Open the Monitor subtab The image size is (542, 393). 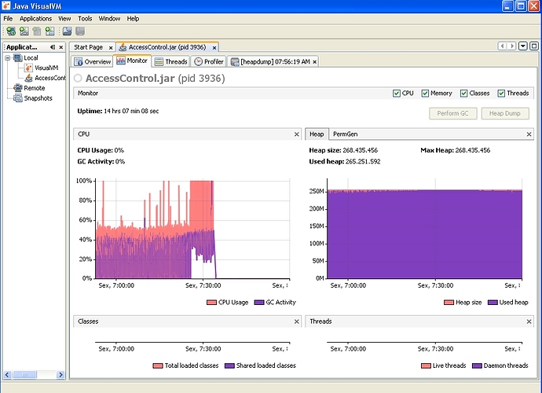(x=132, y=61)
